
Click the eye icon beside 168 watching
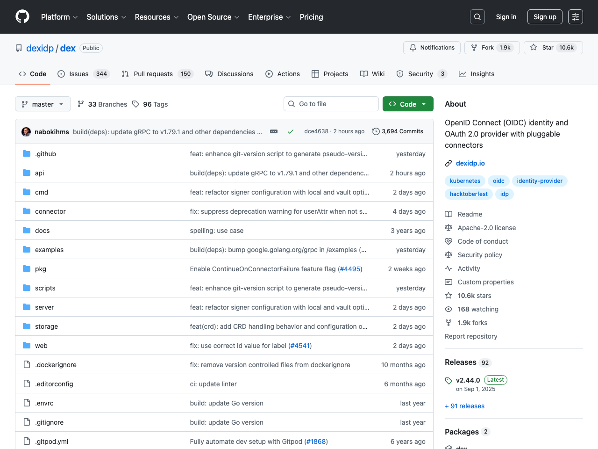point(448,309)
